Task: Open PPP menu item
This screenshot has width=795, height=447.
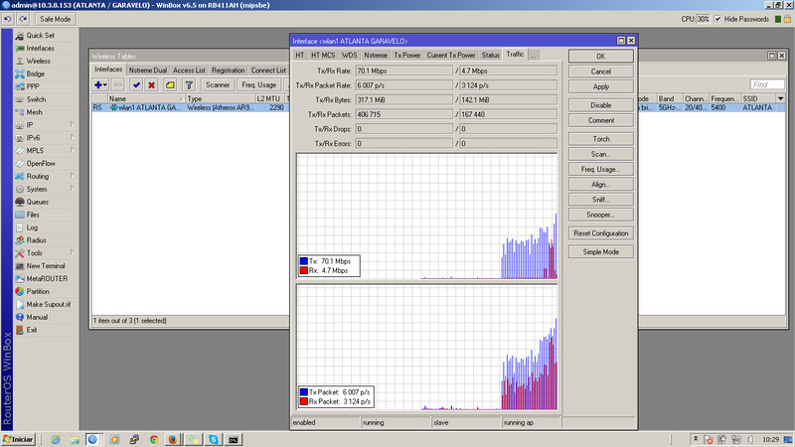Action: pyautogui.click(x=33, y=86)
